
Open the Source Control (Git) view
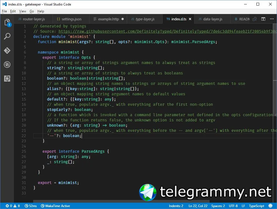point(7,51)
